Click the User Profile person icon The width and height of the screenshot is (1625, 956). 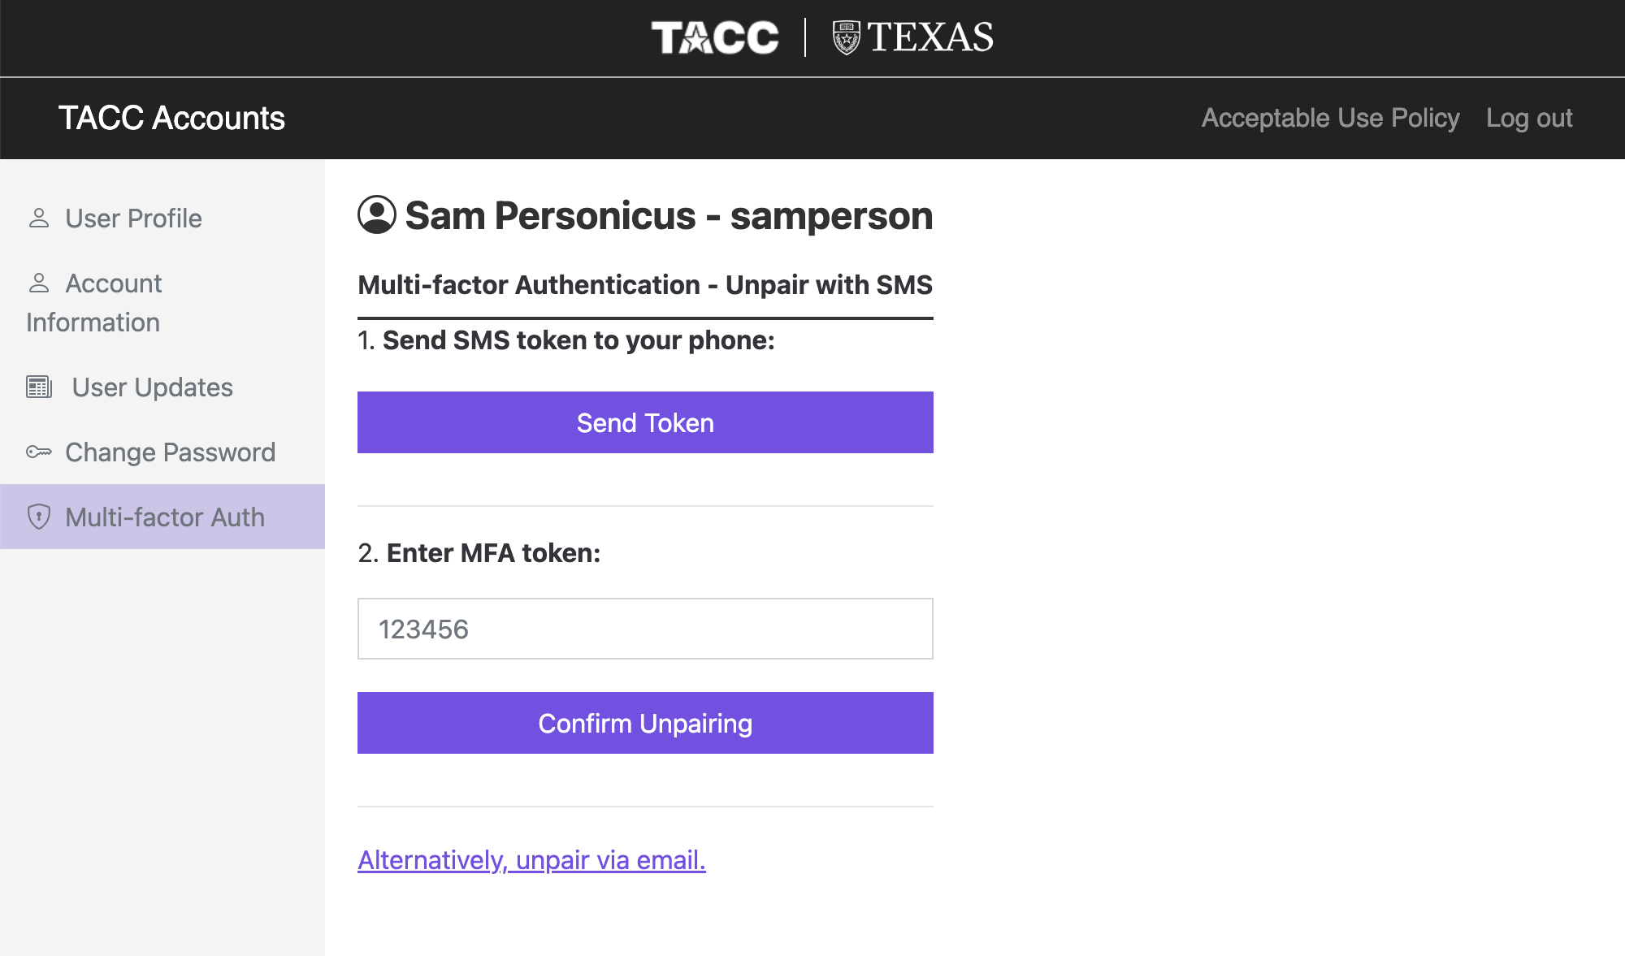pyautogui.click(x=39, y=218)
